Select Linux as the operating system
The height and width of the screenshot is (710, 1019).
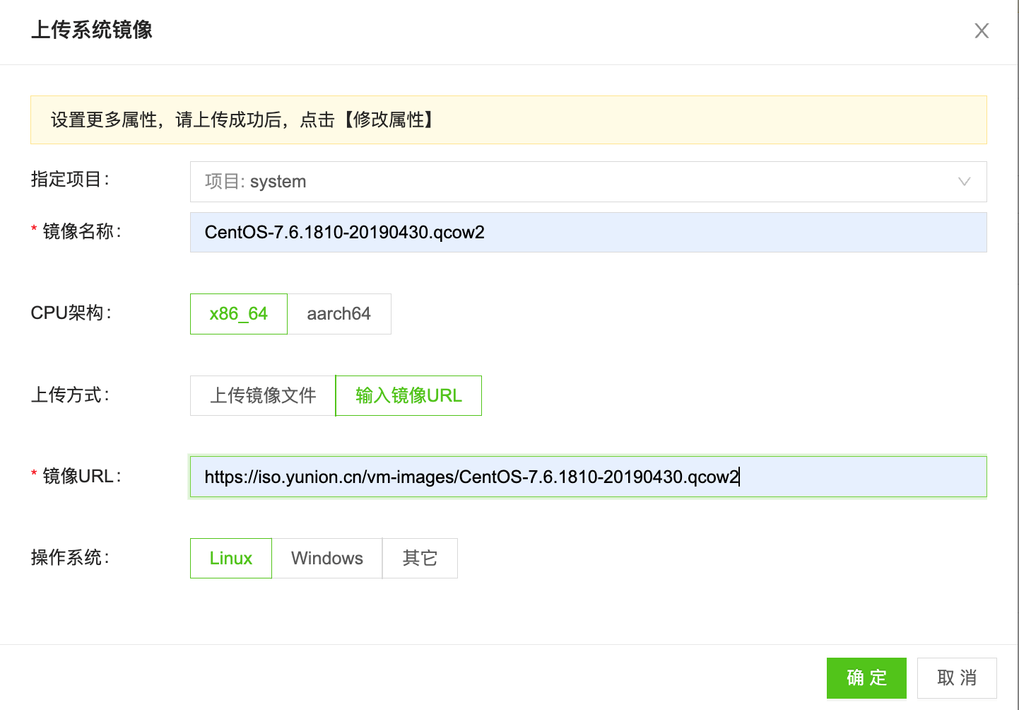tap(230, 558)
